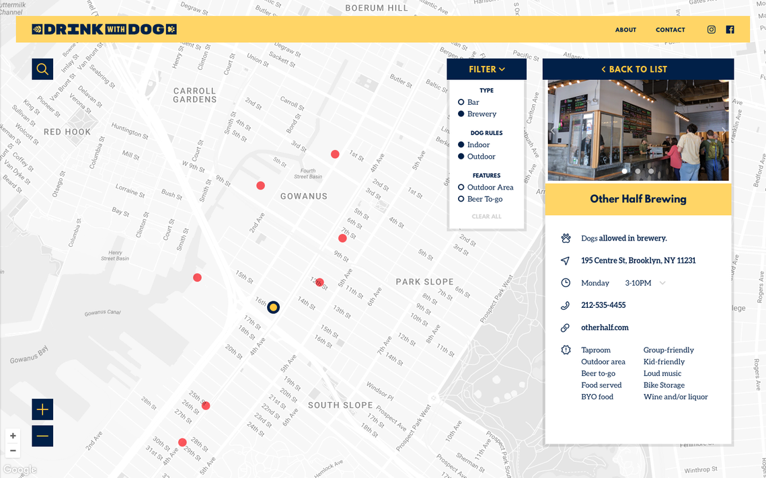Select the red map marker near 1st St
Screen dimensions: 766x478
pyautogui.click(x=335, y=154)
